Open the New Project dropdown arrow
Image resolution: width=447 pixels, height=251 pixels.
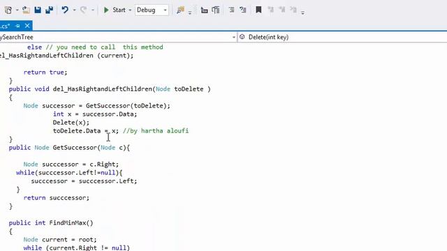tap(17, 10)
